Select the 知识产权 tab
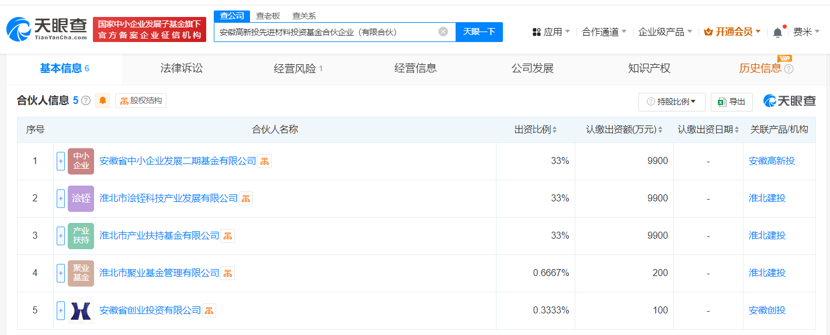Viewport: 830px width, 335px height. (x=649, y=68)
